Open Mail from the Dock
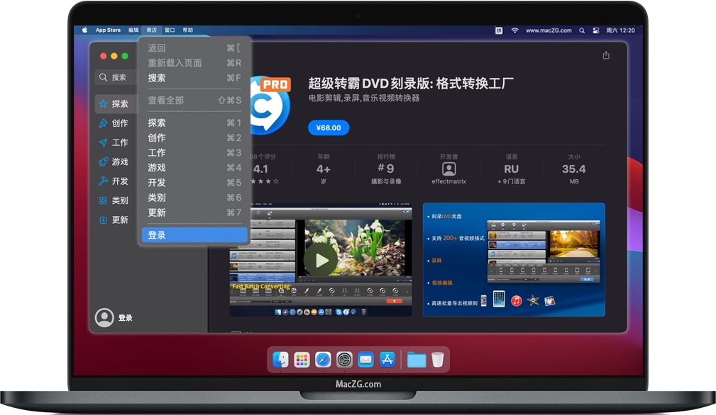This screenshot has width=716, height=415. click(x=365, y=360)
